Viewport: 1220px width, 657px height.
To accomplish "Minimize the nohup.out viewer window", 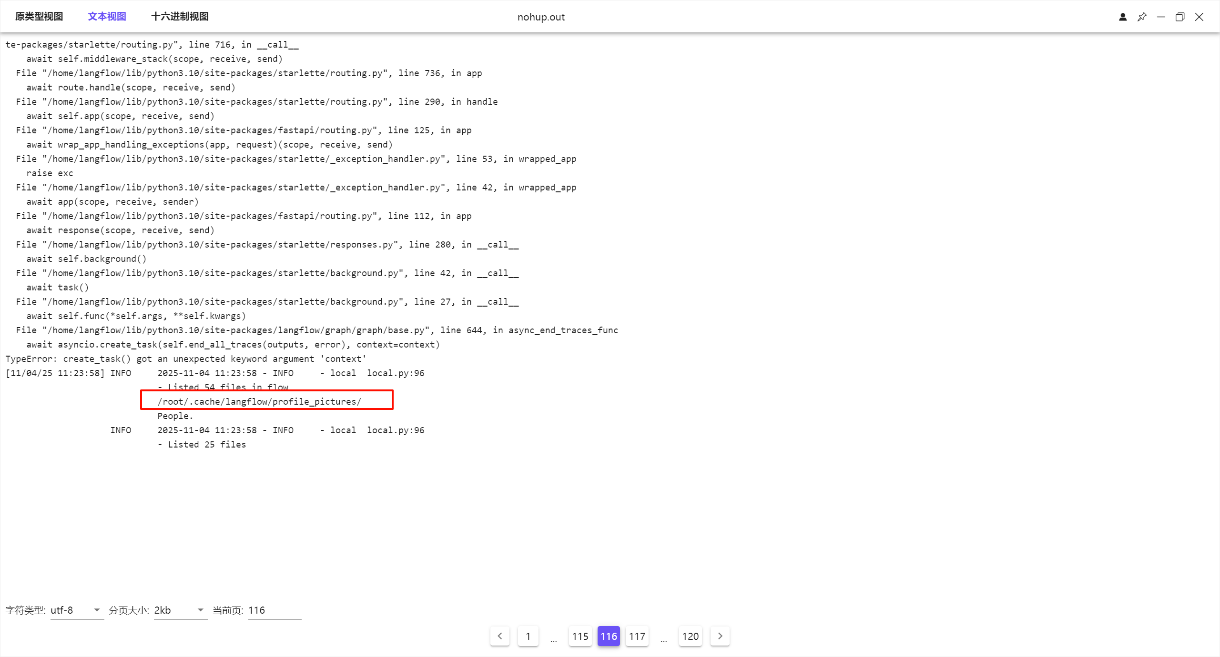I will pyautogui.click(x=1161, y=17).
